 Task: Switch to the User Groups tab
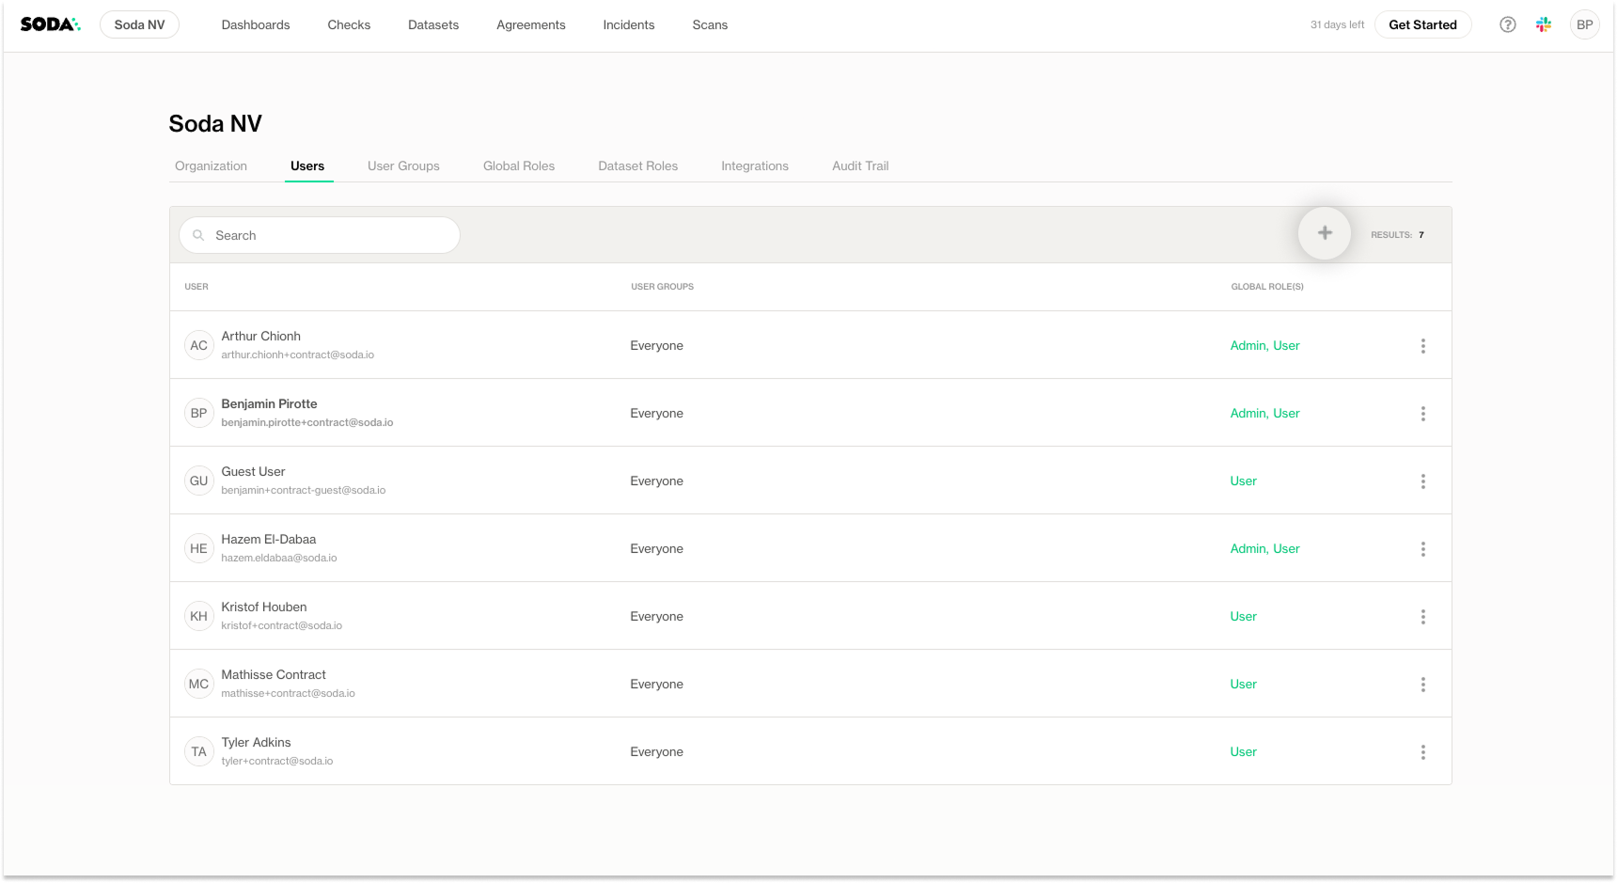pos(403,166)
